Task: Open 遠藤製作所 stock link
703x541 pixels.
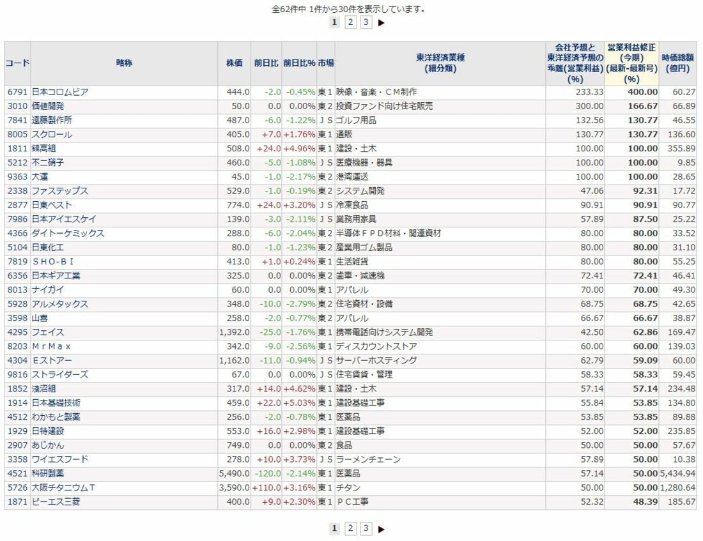Action: click(52, 121)
